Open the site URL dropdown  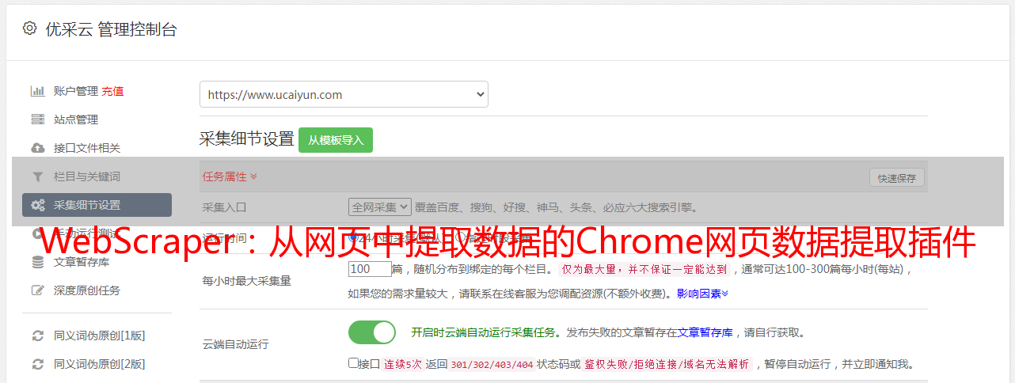(344, 94)
